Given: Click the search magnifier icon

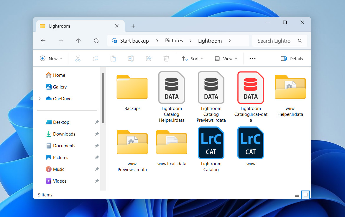Looking at the screenshot, I should pyautogui.click(x=300, y=41).
